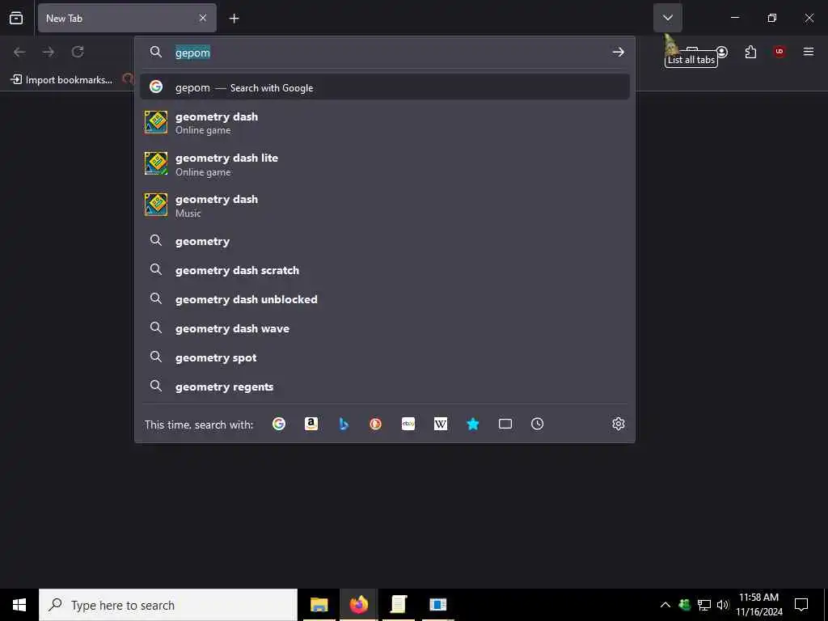Open search settings gear icon

tap(619, 424)
